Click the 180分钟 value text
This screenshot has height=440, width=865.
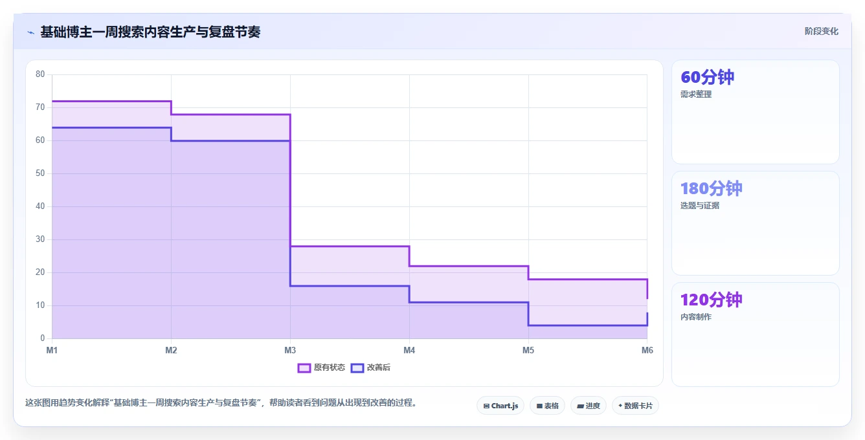coord(711,189)
